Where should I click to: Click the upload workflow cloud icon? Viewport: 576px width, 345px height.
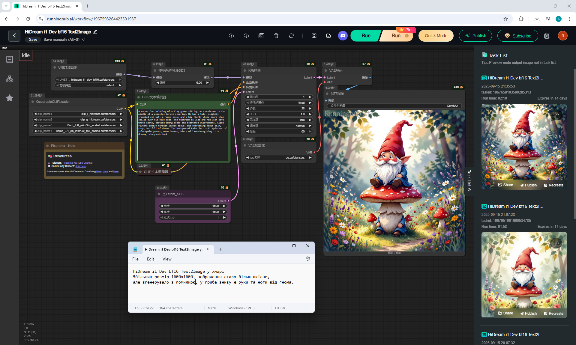[x=231, y=36]
